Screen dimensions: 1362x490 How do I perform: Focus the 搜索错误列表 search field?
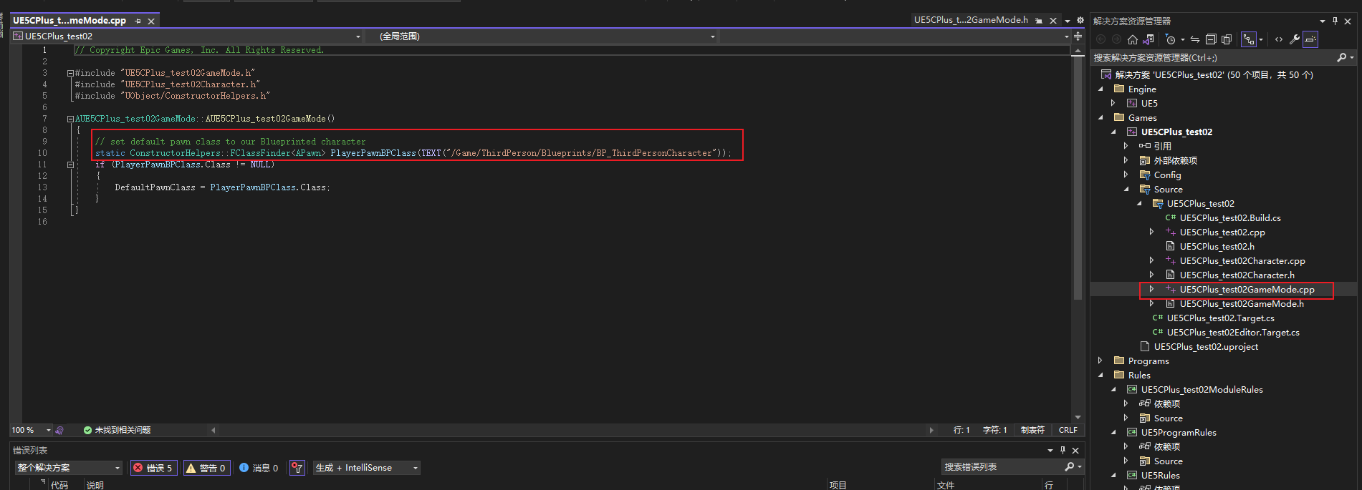coord(1002,466)
